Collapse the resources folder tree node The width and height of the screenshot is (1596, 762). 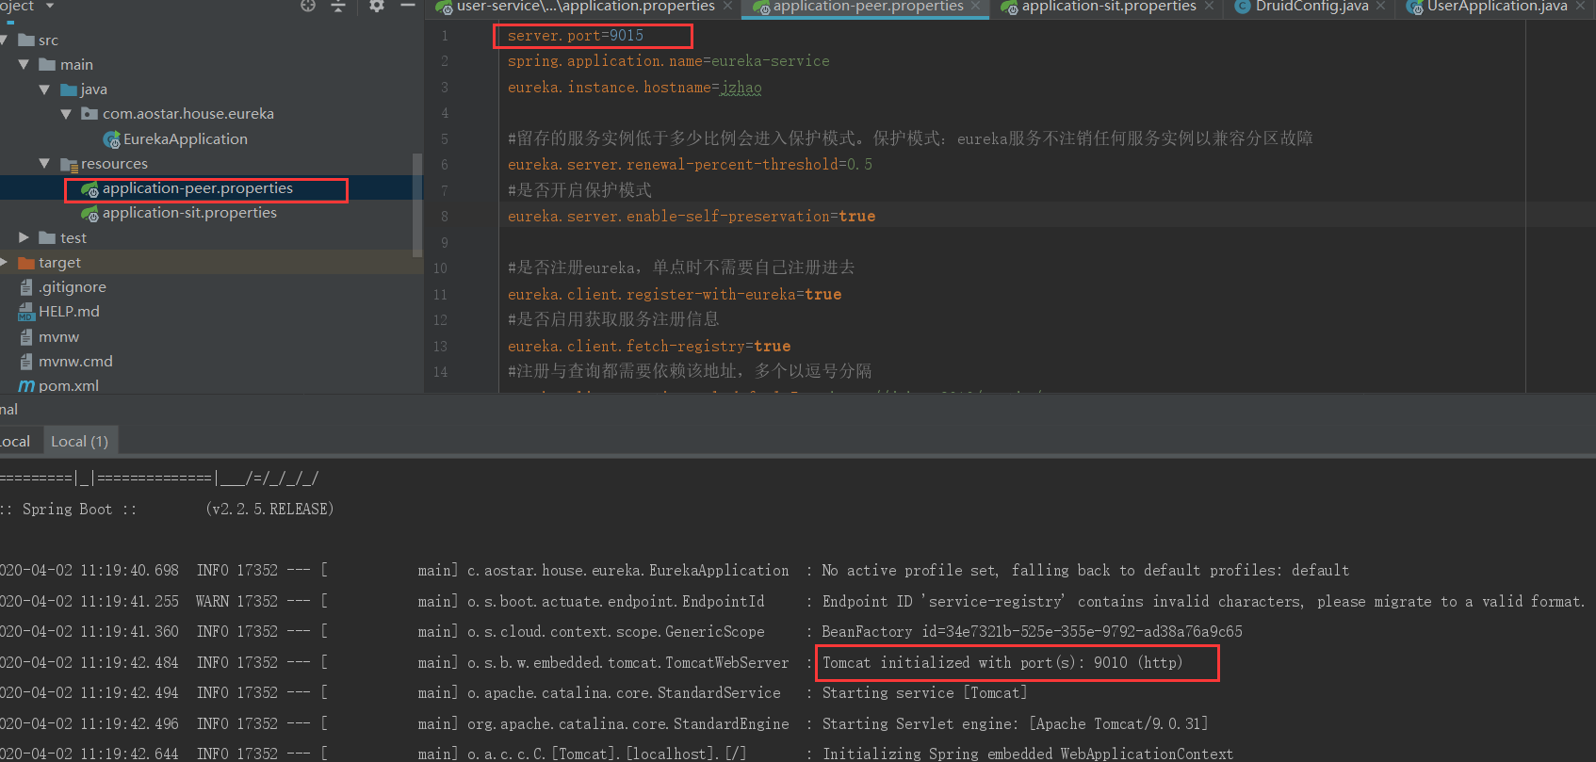44,164
